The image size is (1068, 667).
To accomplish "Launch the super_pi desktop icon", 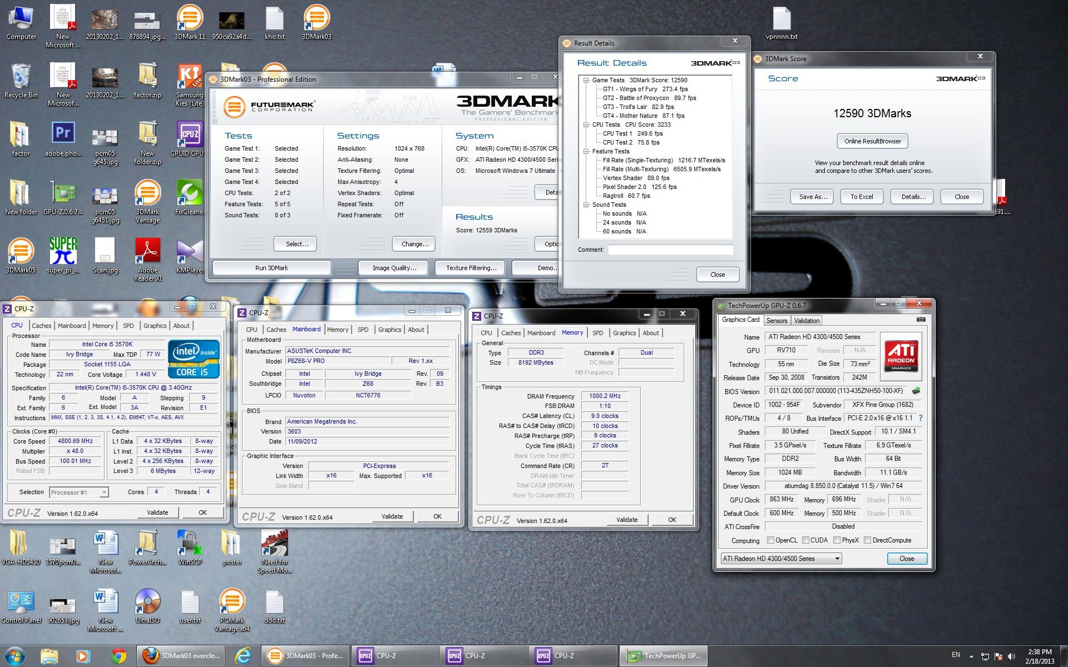I will 63,256.
